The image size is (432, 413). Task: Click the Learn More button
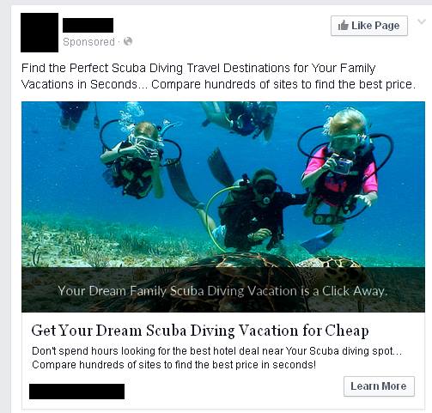click(379, 386)
